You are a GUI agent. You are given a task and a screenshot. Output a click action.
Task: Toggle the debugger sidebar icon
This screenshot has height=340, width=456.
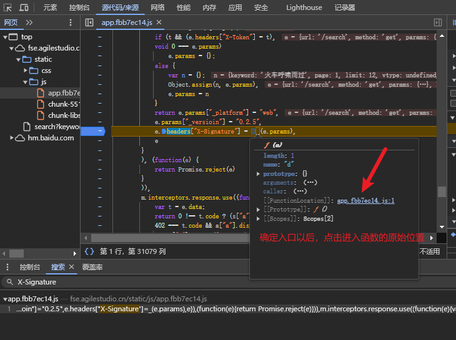tap(438, 22)
